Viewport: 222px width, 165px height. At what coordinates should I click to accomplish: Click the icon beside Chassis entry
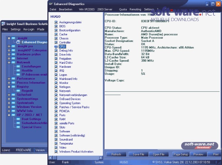coord(56,38)
